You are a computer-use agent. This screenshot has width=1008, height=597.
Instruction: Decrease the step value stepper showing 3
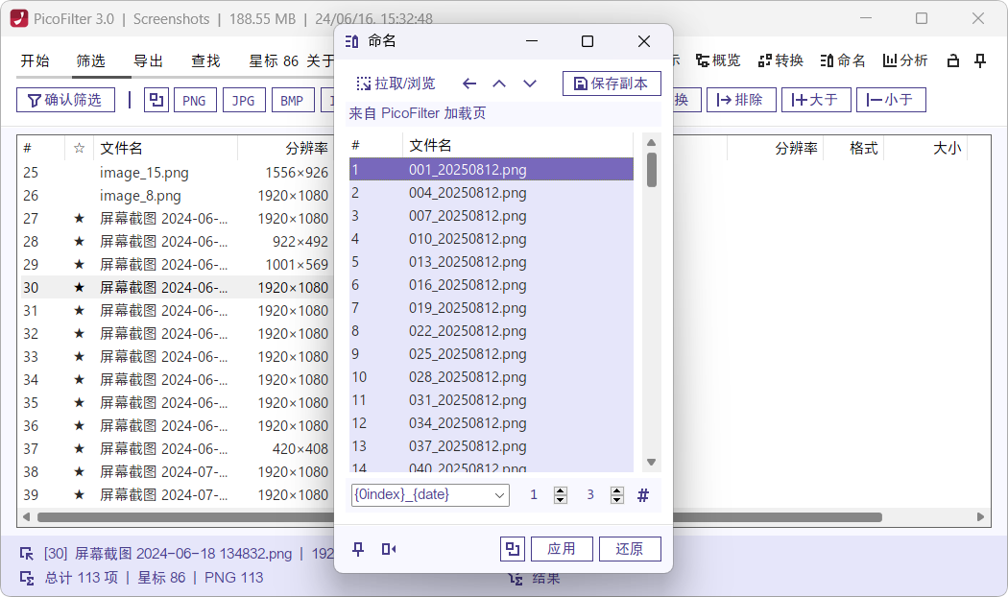(617, 499)
